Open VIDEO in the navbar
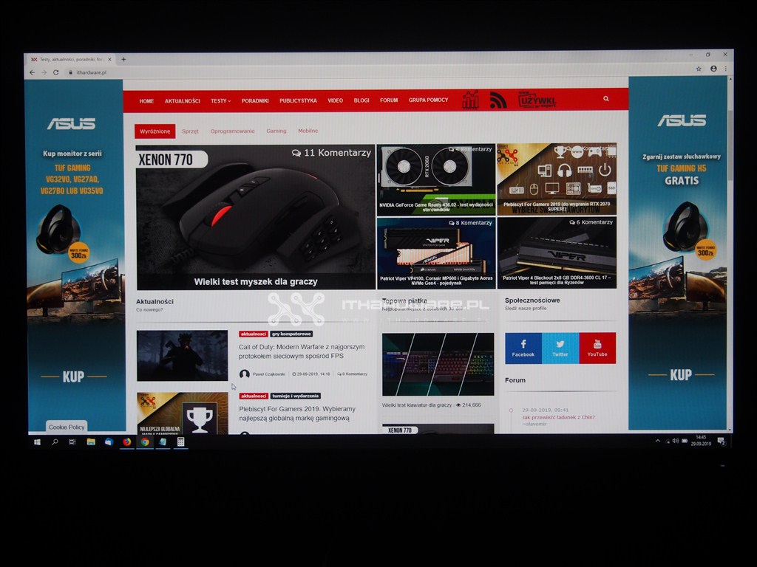757x567 pixels. (335, 100)
